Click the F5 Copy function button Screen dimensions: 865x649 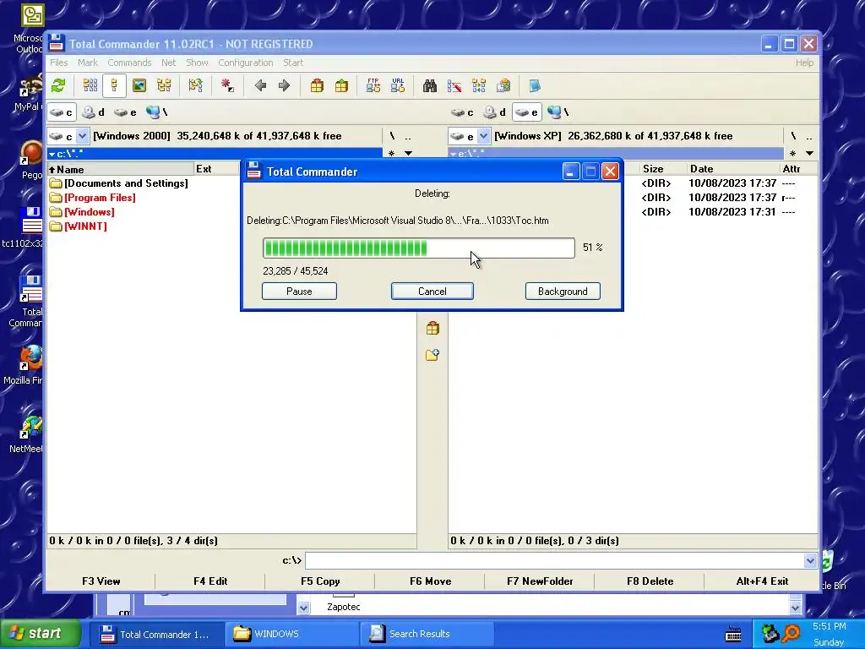pyautogui.click(x=320, y=581)
